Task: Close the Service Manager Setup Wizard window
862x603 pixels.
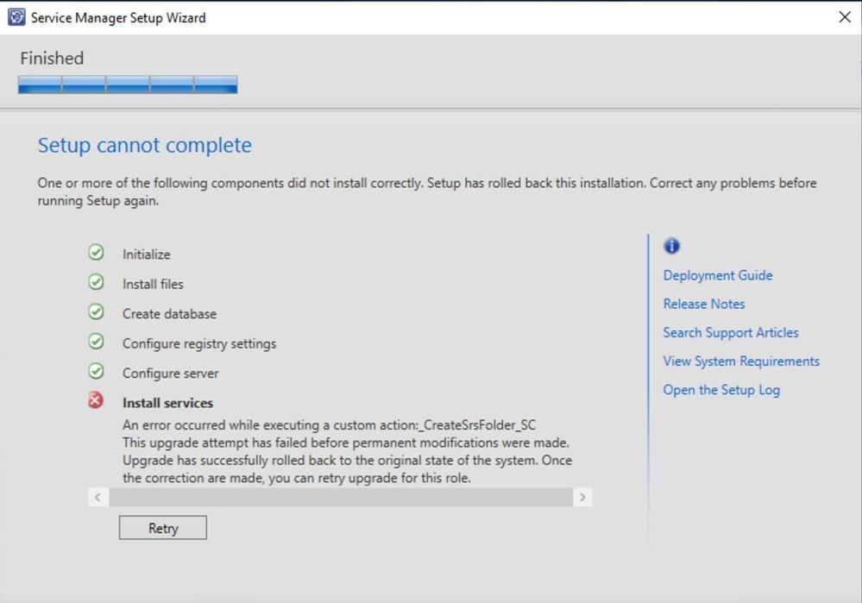Action: click(845, 17)
